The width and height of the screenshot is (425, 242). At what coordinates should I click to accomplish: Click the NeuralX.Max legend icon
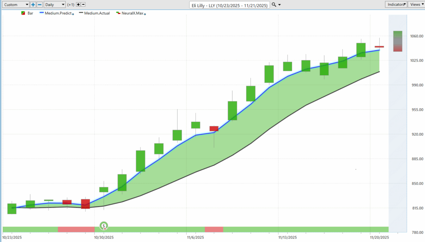click(118, 13)
